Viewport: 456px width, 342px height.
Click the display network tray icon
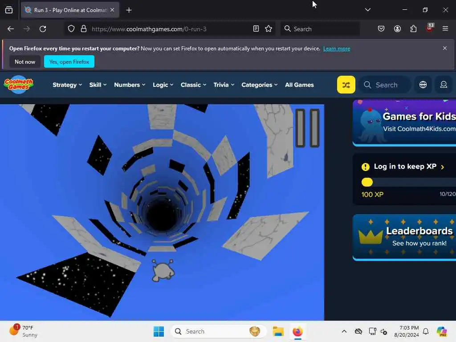[x=372, y=331]
